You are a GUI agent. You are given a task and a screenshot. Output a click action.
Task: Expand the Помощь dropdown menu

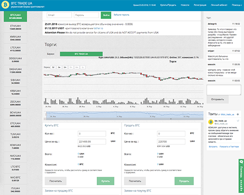click(237, 5)
